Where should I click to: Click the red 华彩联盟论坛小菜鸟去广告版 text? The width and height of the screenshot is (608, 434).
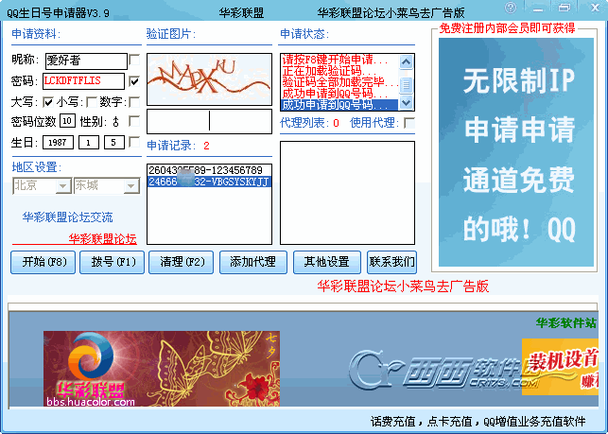tap(403, 286)
